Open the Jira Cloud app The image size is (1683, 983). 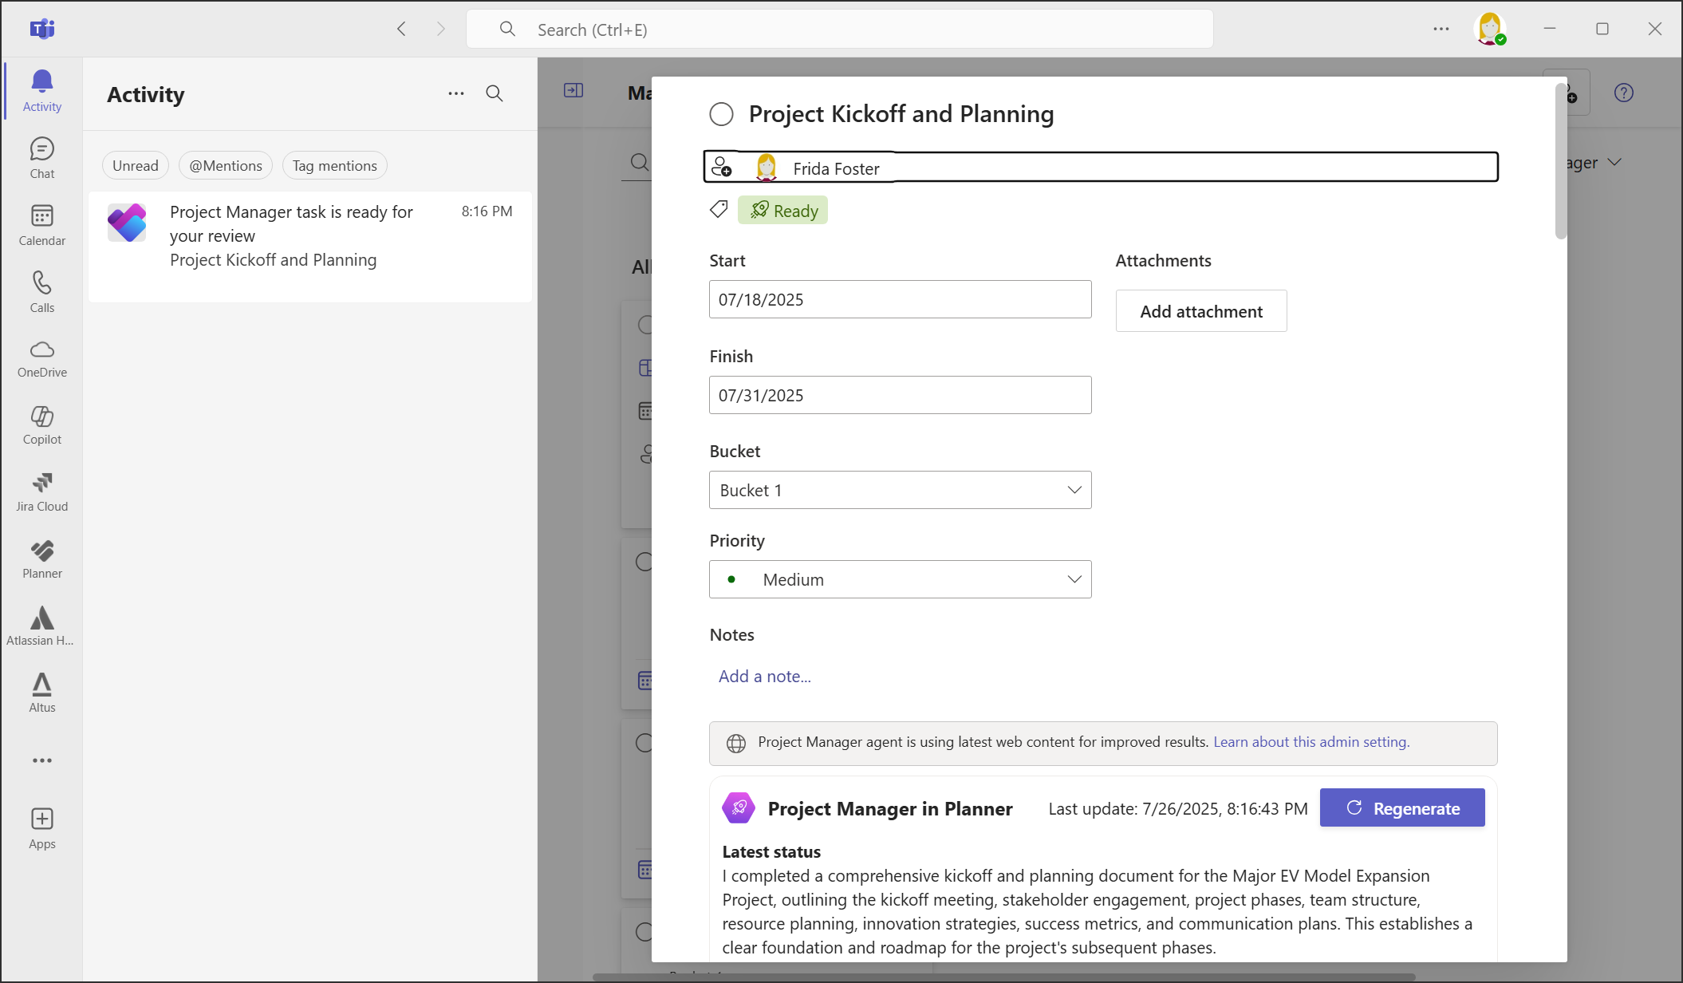tap(42, 493)
